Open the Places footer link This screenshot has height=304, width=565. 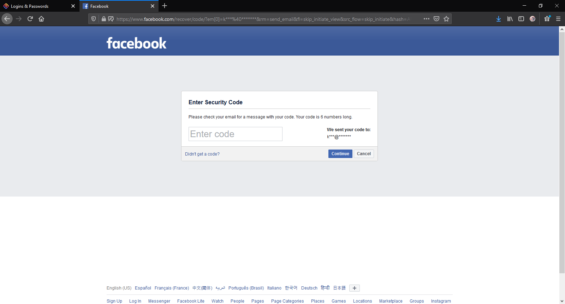tap(318, 301)
